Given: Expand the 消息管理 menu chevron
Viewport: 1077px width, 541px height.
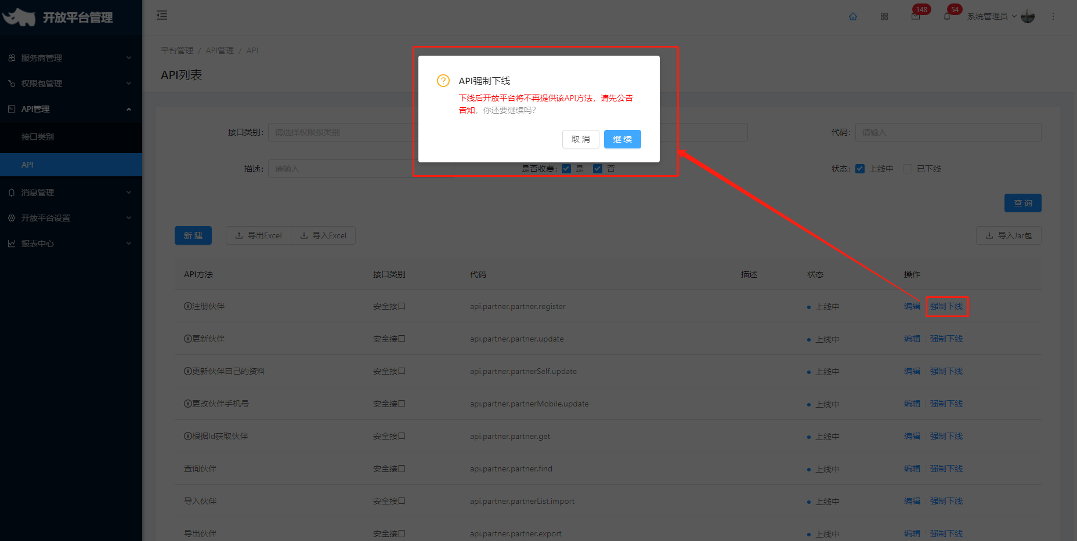Looking at the screenshot, I should pyautogui.click(x=129, y=193).
